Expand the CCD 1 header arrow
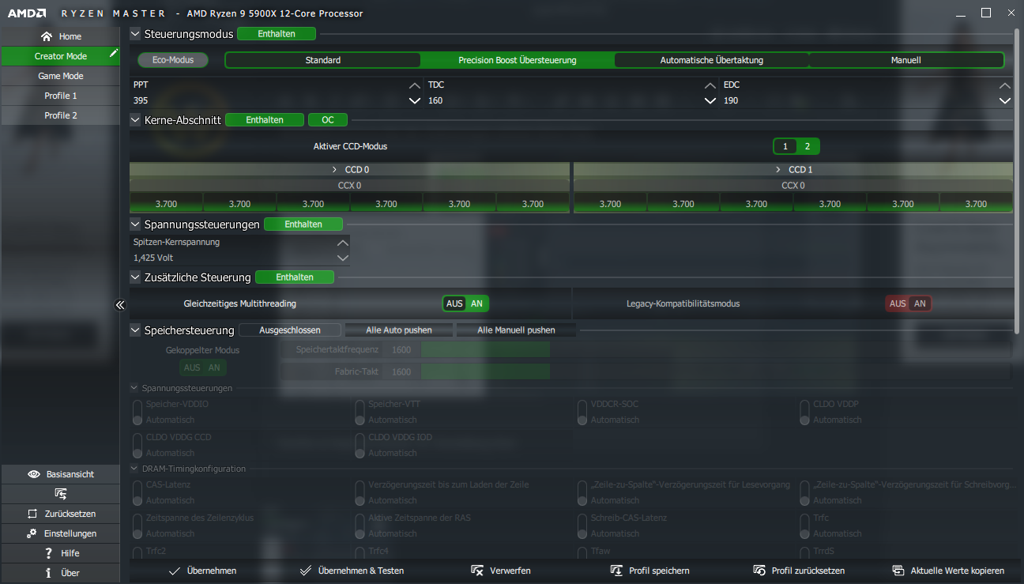The width and height of the screenshot is (1024, 584). (779, 170)
